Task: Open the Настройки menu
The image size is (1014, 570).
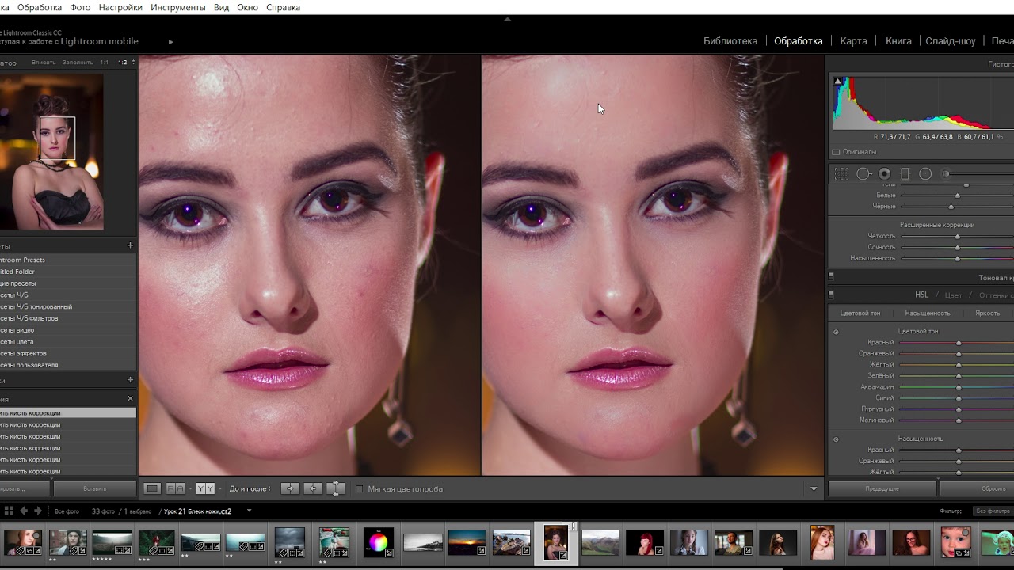Action: 120,7
